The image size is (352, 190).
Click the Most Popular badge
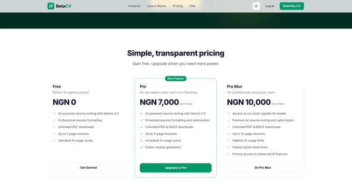coord(175,79)
